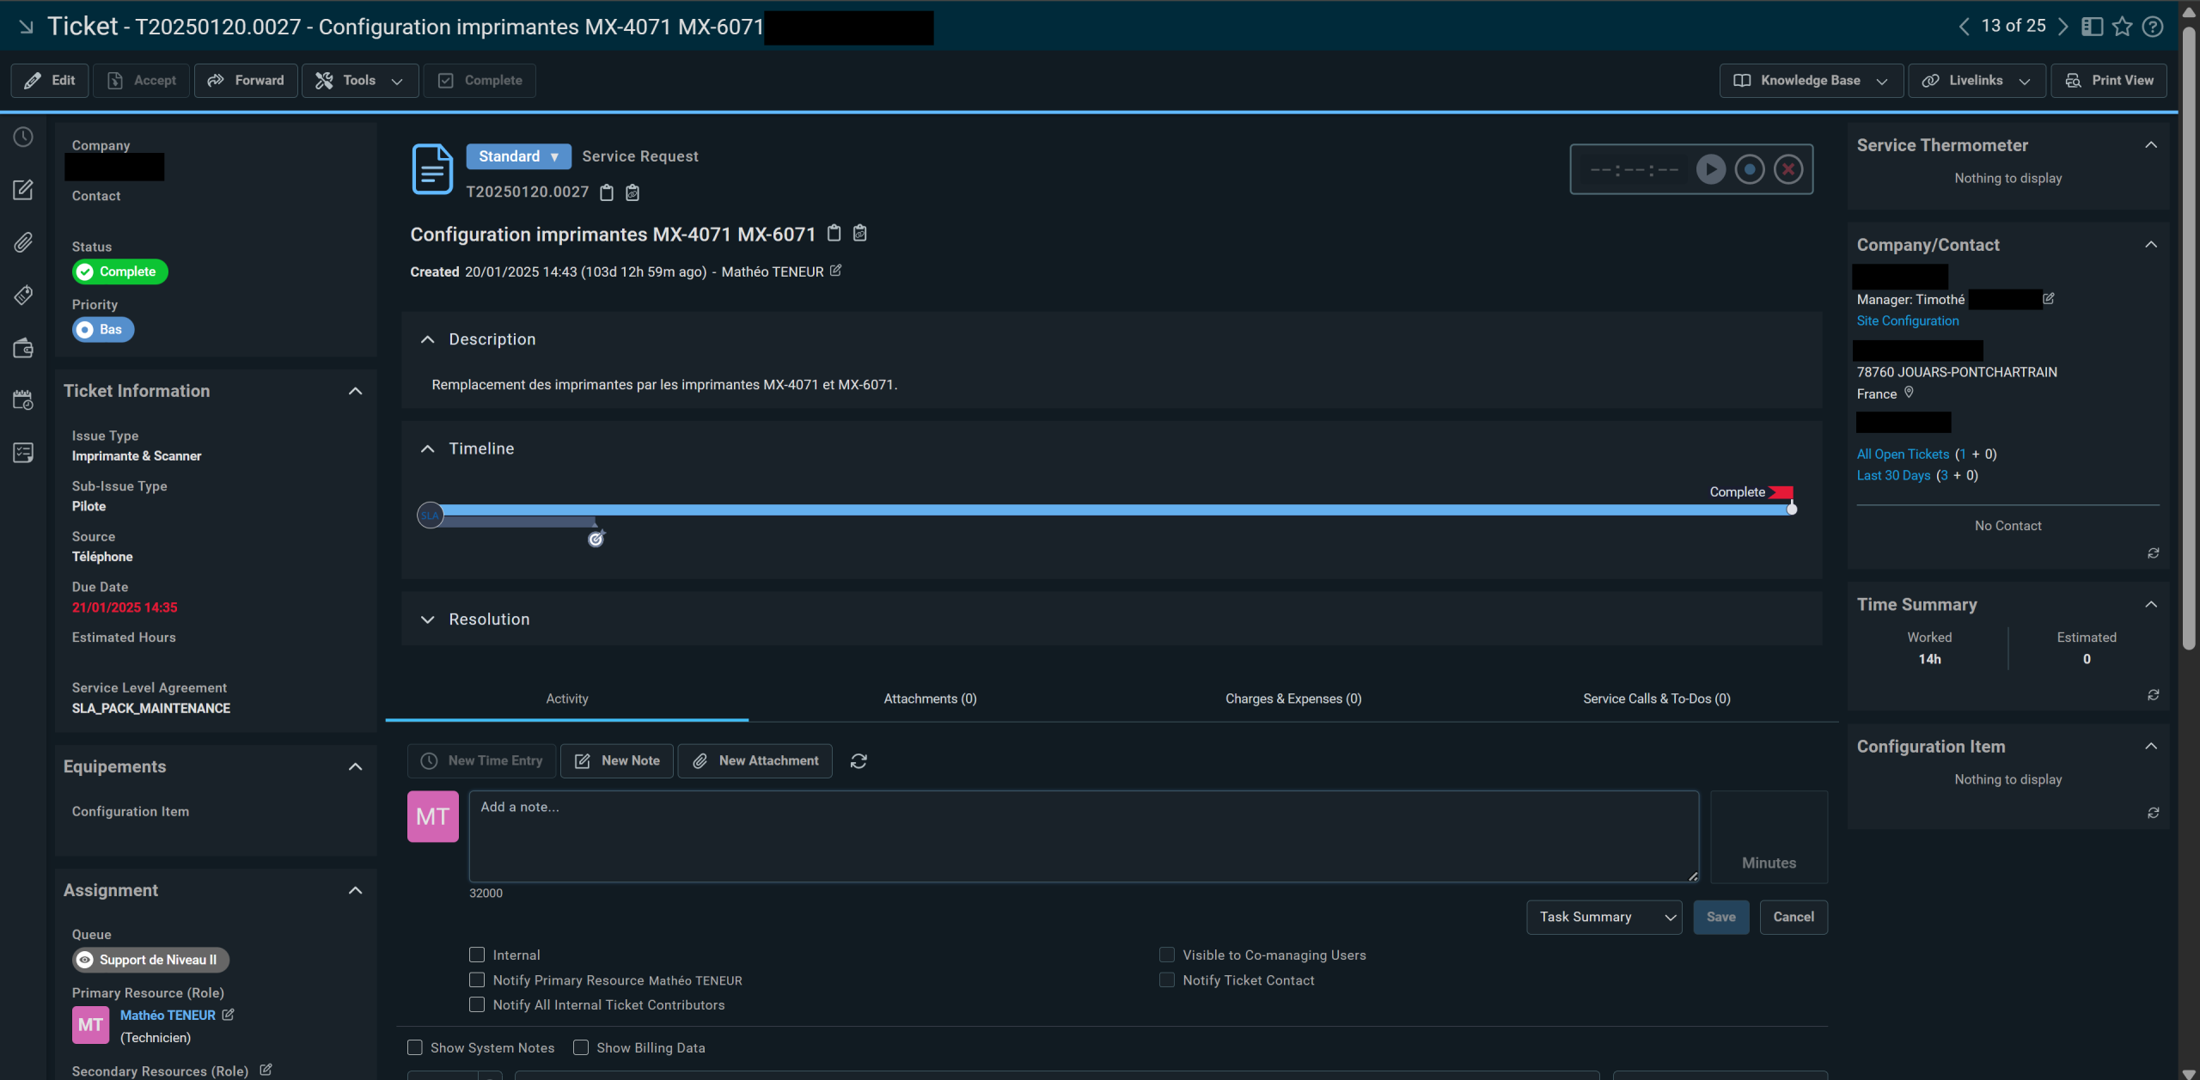
Task: Copy ticket number to clipboard icon
Action: point(607,192)
